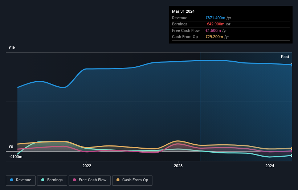Click the Revenue label in the tooltip
The height and width of the screenshot is (190, 298).
(x=180, y=18)
